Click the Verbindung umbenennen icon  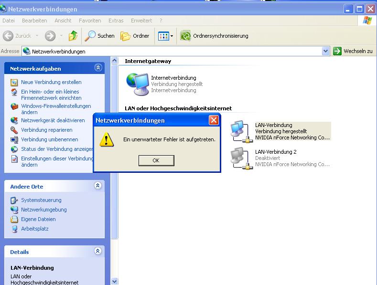14,139
